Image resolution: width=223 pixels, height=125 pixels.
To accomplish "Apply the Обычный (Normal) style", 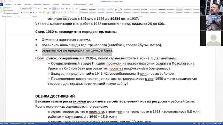I will click(84, 10).
